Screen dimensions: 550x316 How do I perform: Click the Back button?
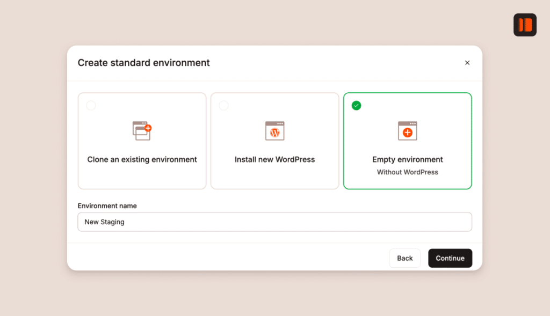coord(405,258)
